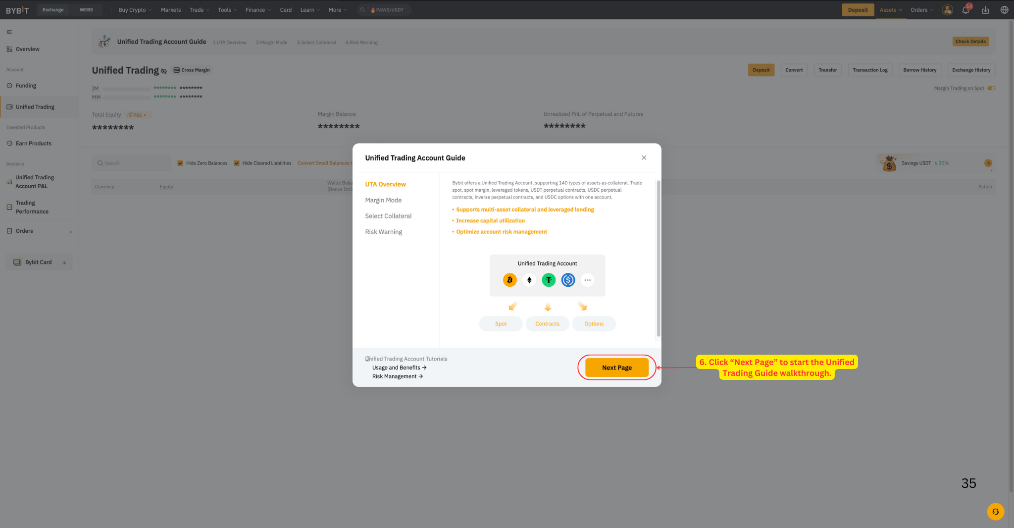
Task: Click the Convert button
Action: point(794,70)
